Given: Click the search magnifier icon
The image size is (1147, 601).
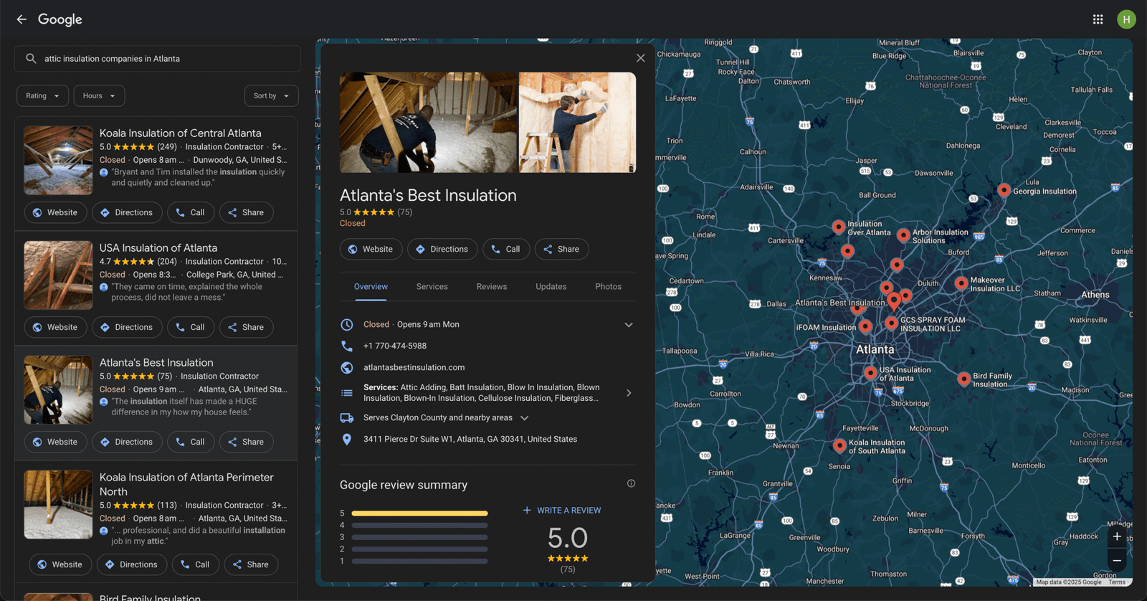Looking at the screenshot, I should click(31, 59).
